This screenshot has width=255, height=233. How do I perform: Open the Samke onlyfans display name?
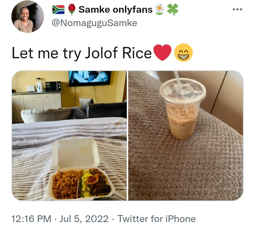tap(115, 10)
